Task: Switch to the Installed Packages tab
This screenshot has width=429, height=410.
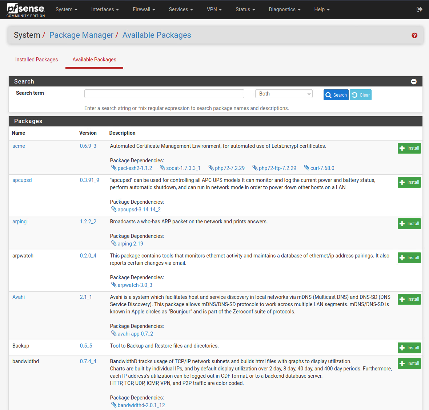Action: pyautogui.click(x=37, y=60)
